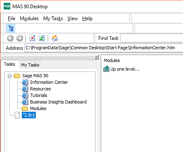Viewport: 183px width, 152px height.
Task: Click into the Find Task field
Action: pyautogui.click(x=151, y=38)
